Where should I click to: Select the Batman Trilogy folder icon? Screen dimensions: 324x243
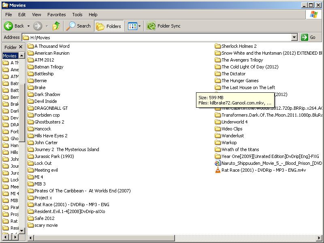pos(31,67)
